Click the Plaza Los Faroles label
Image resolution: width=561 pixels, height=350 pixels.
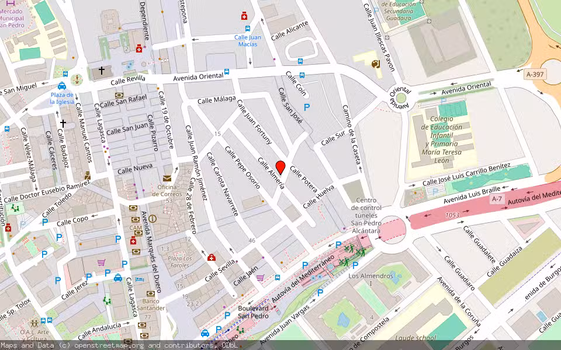click(x=180, y=262)
